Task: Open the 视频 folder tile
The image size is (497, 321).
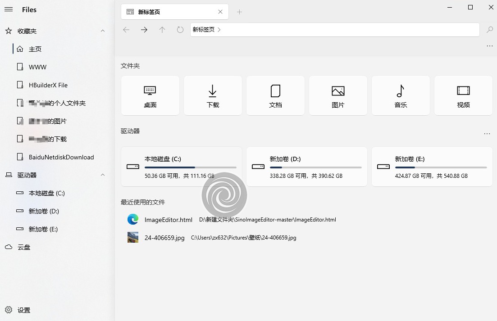Action: coord(463,95)
